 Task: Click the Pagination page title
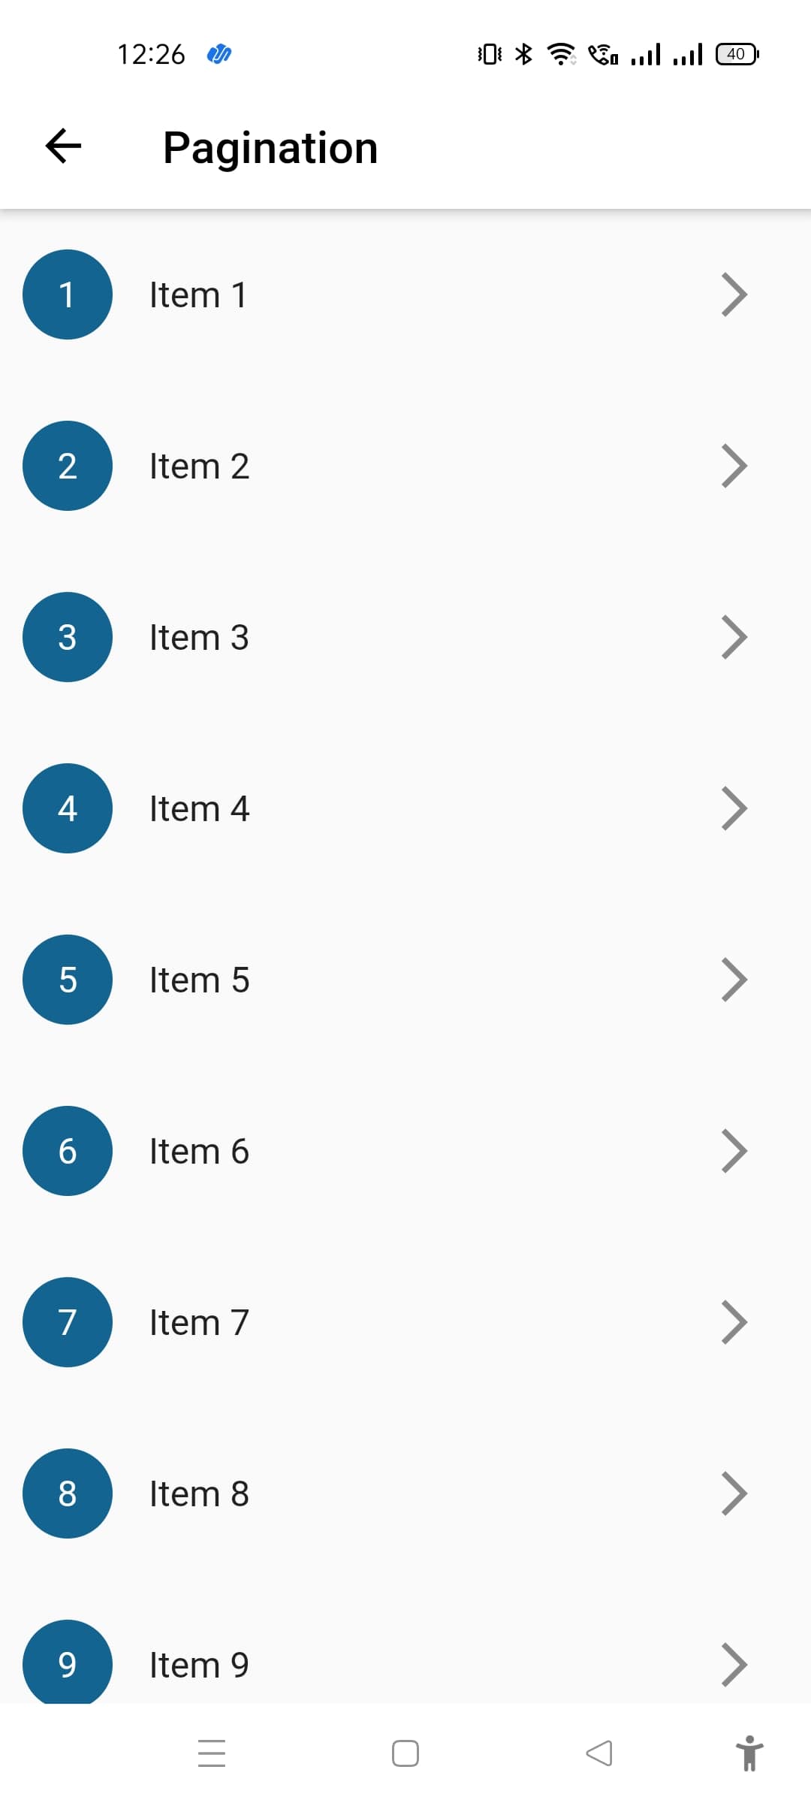(270, 147)
